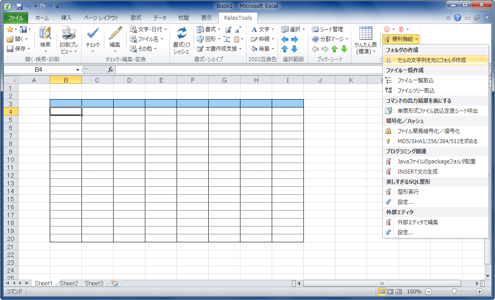The height and width of the screenshot is (300, 495).
Task: Click the Save icon in Quick Access Toolbar
Action: pos(19,6)
